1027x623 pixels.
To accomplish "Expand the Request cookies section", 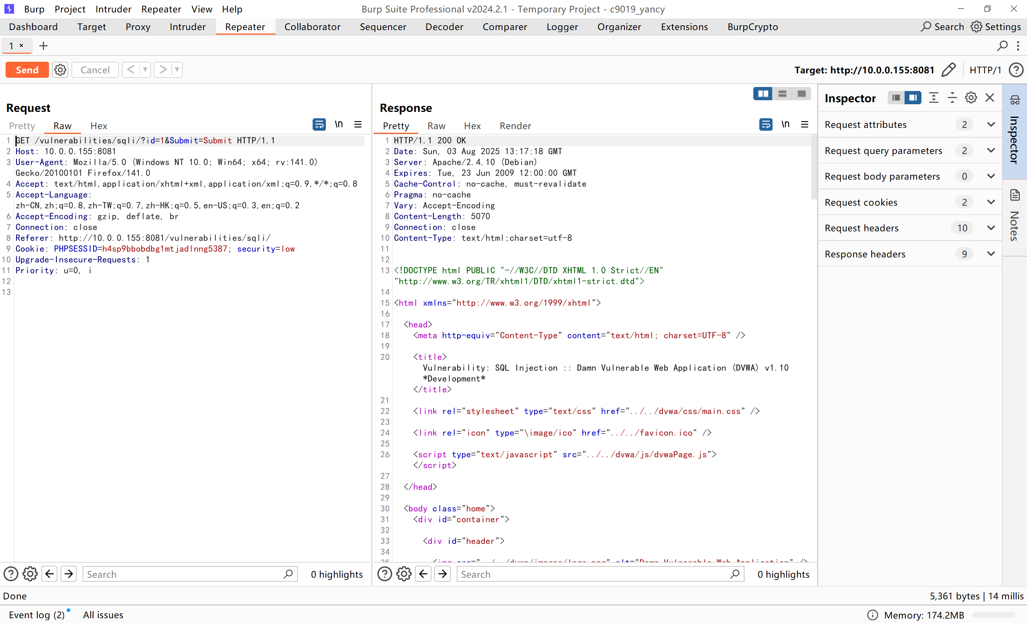I will [x=991, y=202].
